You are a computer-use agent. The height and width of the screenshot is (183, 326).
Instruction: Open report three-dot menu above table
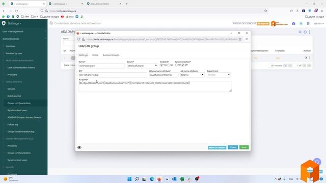[309, 32]
